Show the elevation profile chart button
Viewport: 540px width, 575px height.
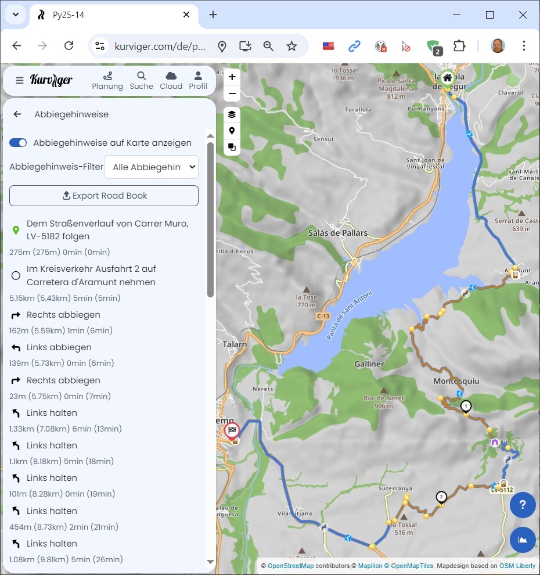point(523,540)
